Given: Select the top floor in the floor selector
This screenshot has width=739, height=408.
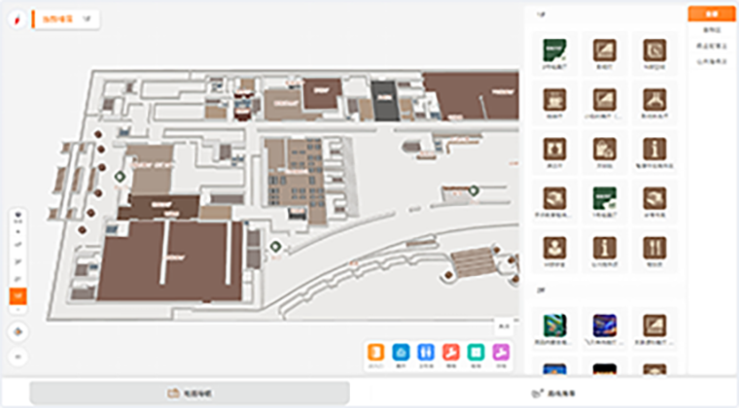Looking at the screenshot, I should (18, 244).
